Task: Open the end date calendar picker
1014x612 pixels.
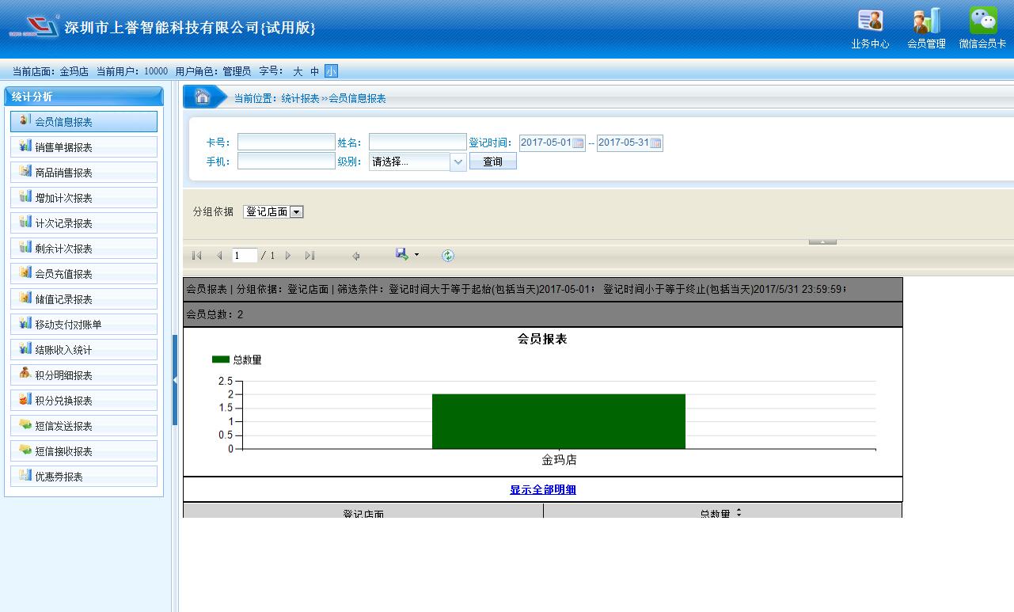Action: [x=655, y=143]
